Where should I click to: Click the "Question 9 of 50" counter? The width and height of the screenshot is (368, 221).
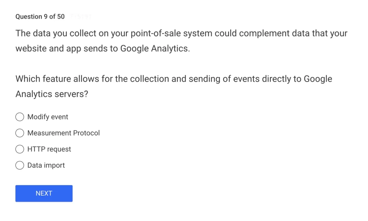coord(40,16)
